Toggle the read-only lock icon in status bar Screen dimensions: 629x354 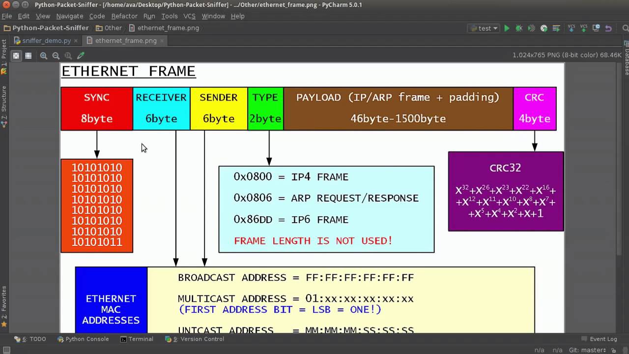tap(614, 350)
